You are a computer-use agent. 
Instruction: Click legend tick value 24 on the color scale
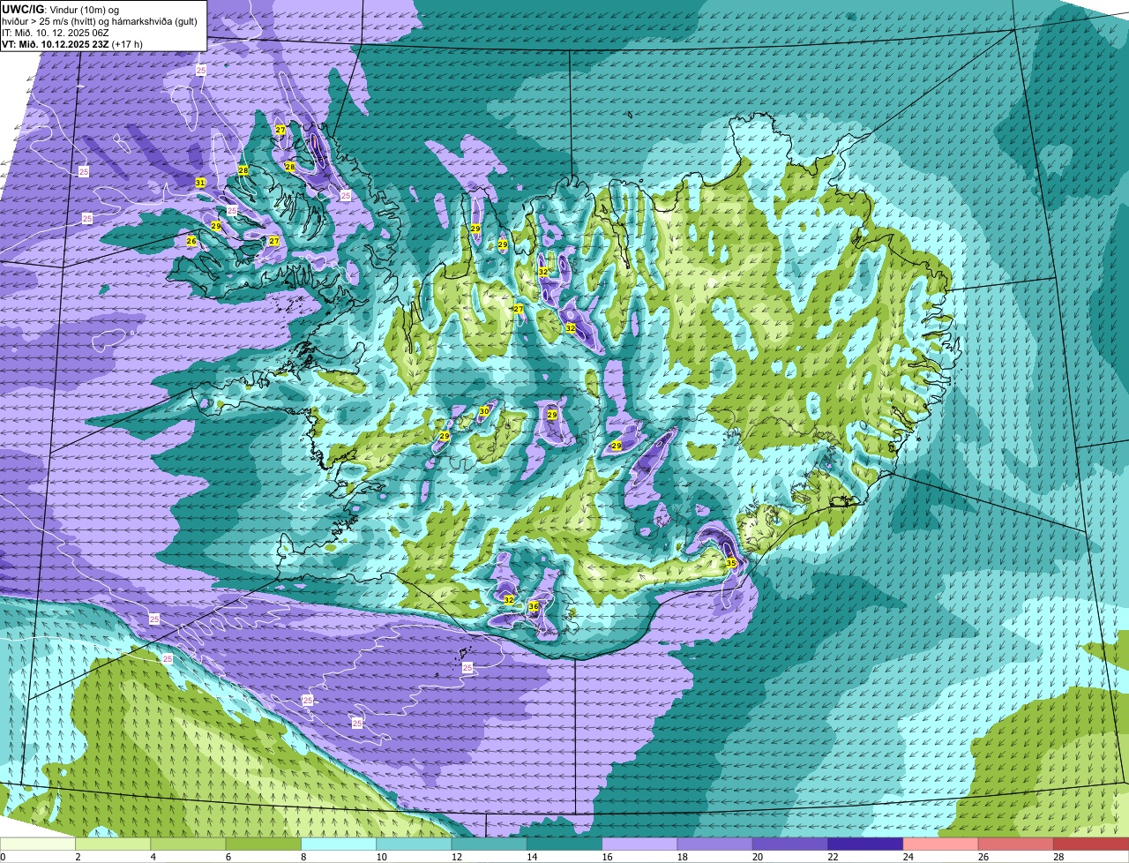pos(907,857)
